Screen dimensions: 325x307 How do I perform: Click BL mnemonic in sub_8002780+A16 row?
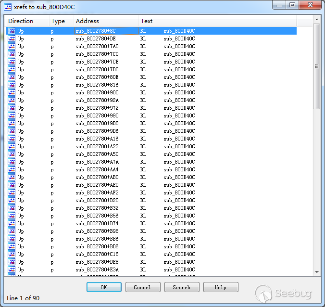(x=143, y=139)
